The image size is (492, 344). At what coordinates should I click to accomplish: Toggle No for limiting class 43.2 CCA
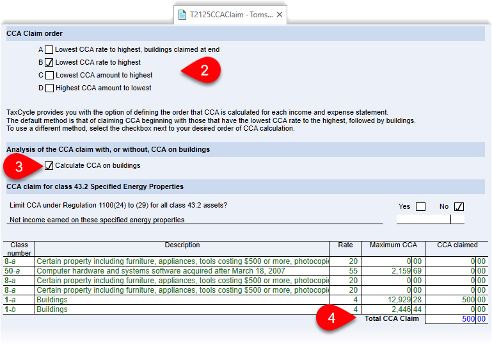[459, 207]
